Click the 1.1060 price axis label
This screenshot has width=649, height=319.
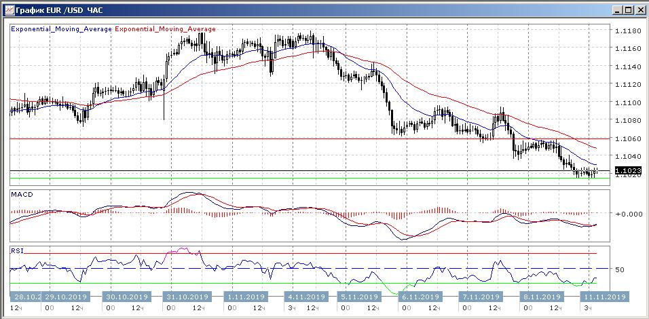point(628,138)
